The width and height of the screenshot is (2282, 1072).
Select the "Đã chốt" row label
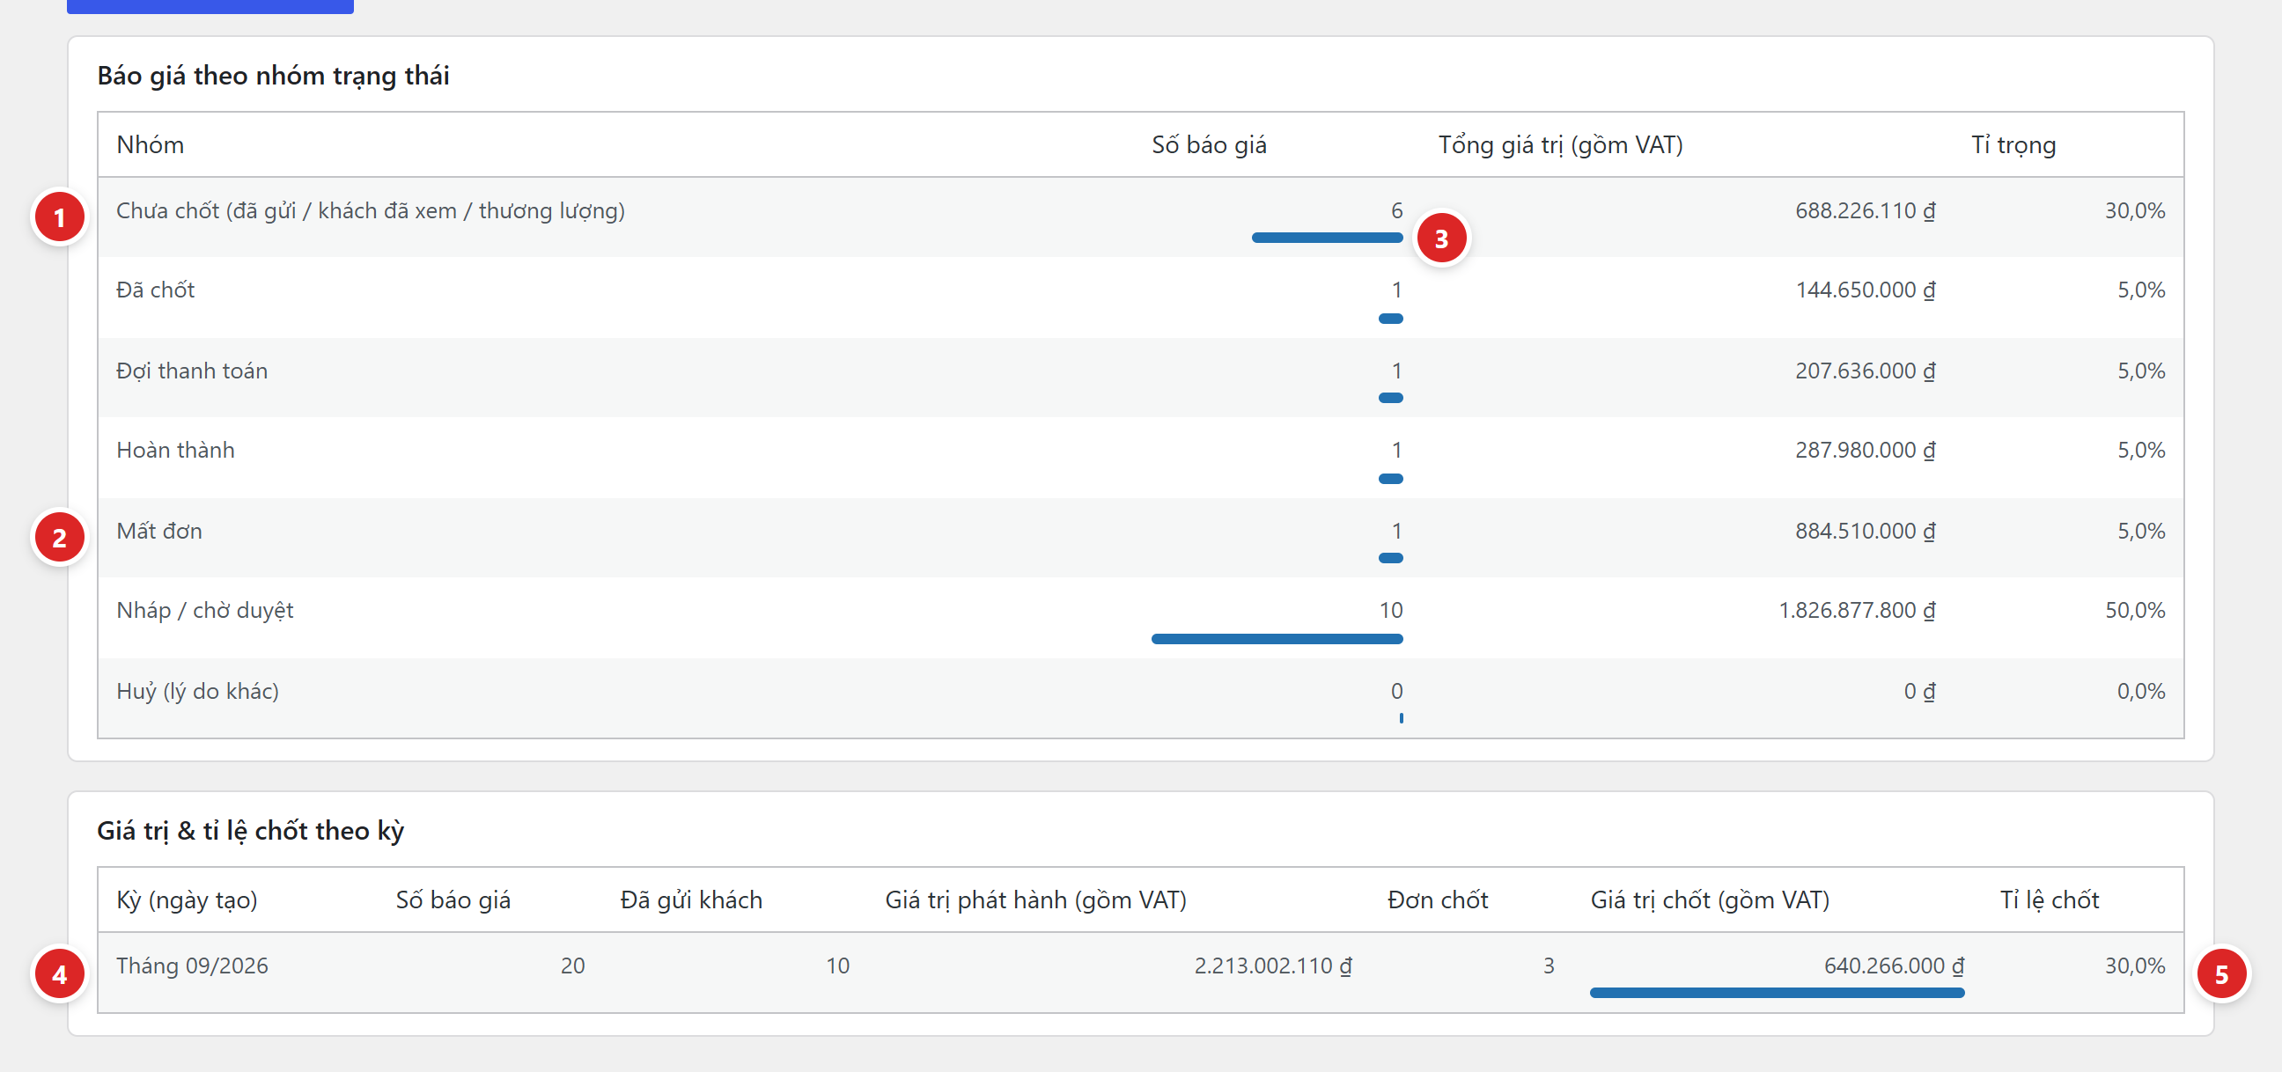pyautogui.click(x=155, y=290)
